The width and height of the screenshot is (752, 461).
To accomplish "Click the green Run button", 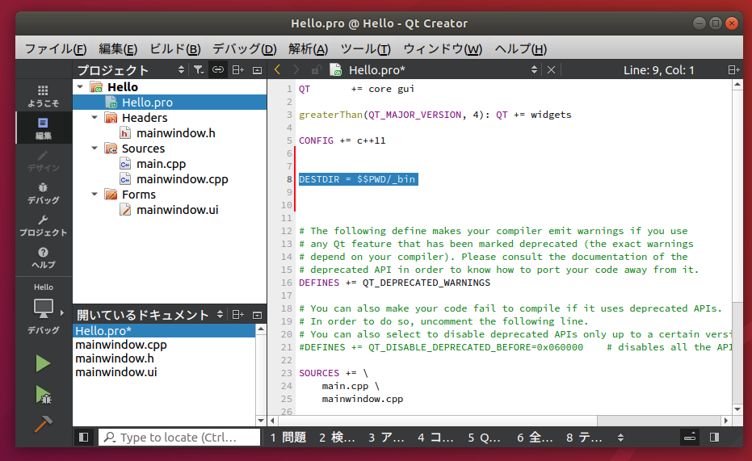I will tap(43, 363).
